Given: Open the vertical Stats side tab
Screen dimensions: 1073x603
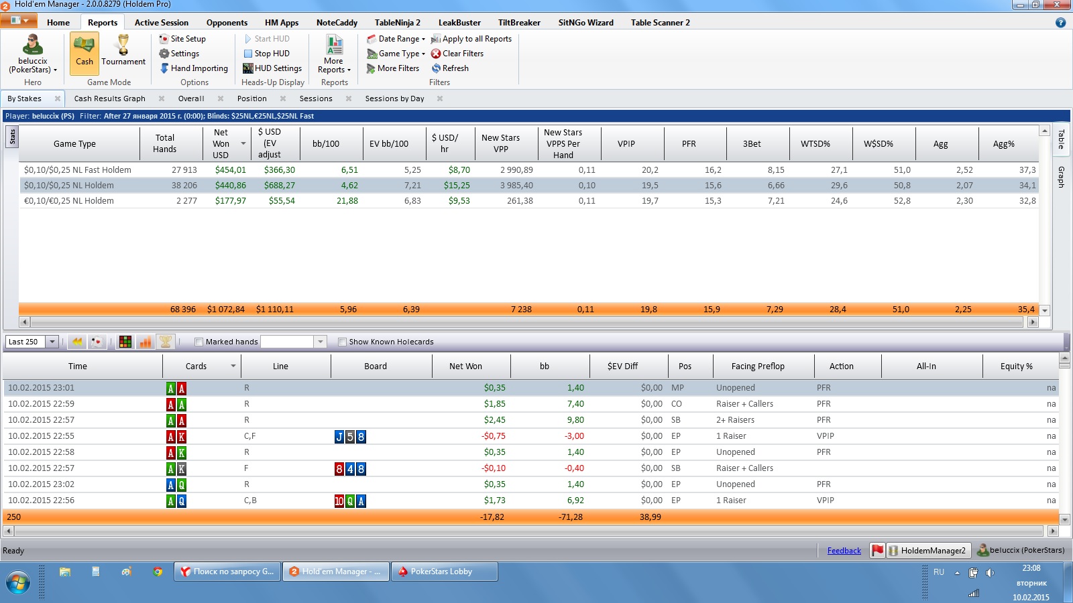Looking at the screenshot, I should [x=12, y=138].
